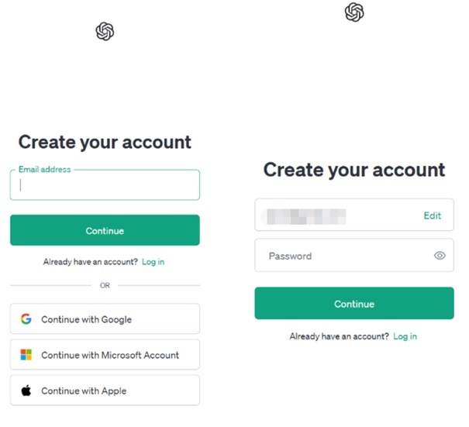
Task: Choose the Continue with Apple text
Action: 84,391
